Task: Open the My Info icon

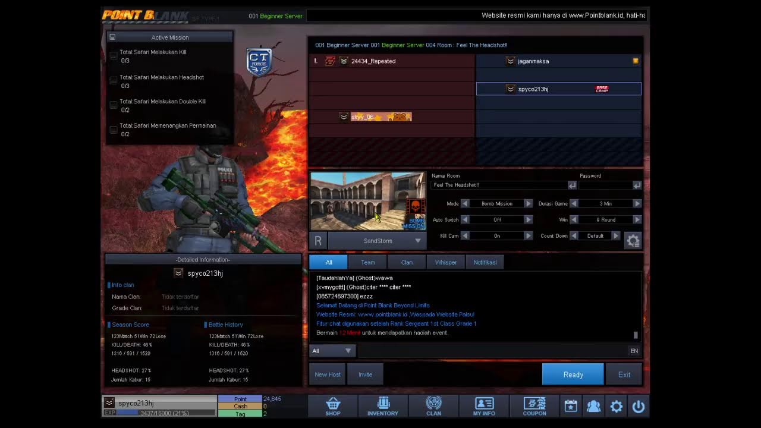Action: pos(484,406)
